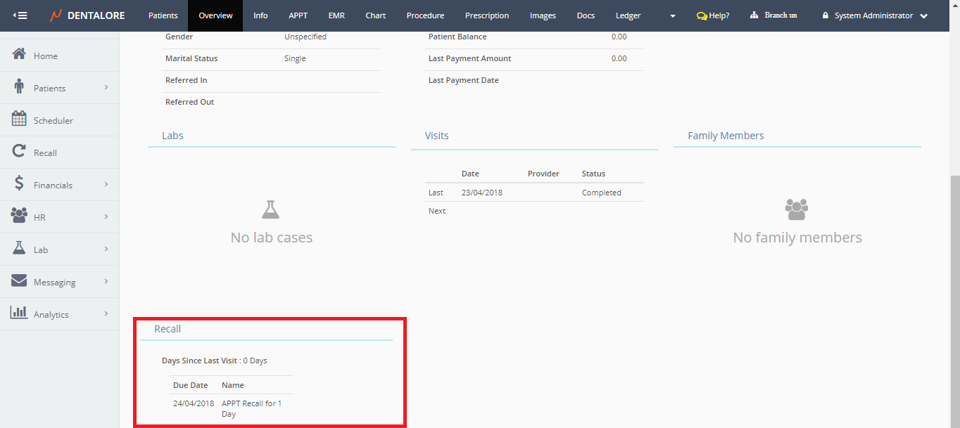Switch to the Chart tab
This screenshot has height=428, width=960.
tap(375, 15)
